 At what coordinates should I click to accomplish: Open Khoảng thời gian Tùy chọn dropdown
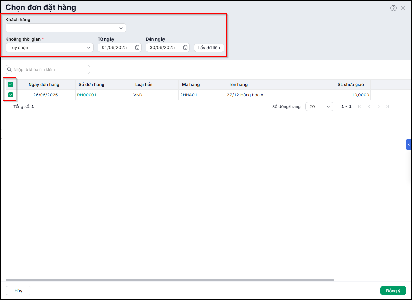coord(50,47)
